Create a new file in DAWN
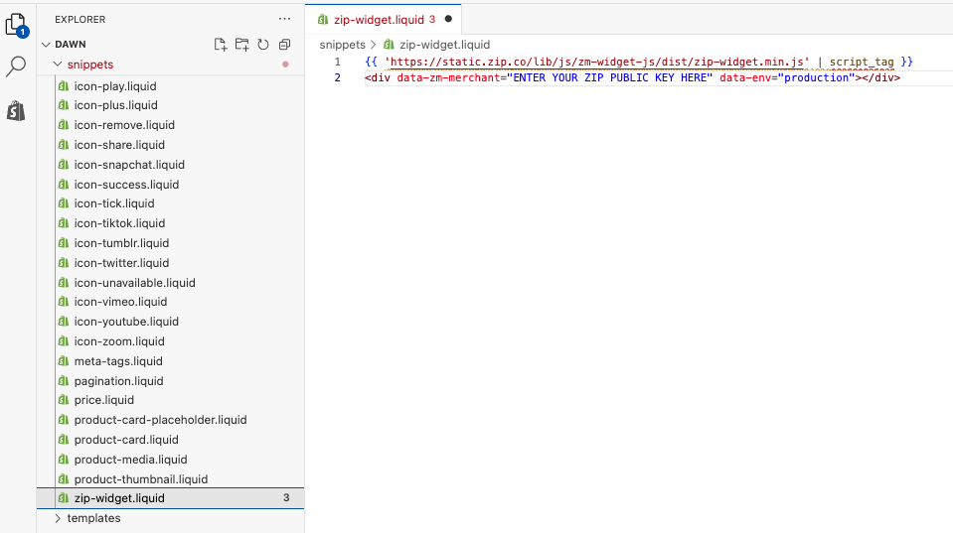Viewport: 953px width, 533px height. [220, 45]
